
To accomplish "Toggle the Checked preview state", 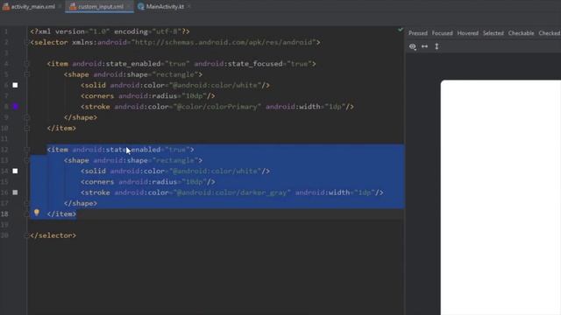I will click(x=550, y=33).
